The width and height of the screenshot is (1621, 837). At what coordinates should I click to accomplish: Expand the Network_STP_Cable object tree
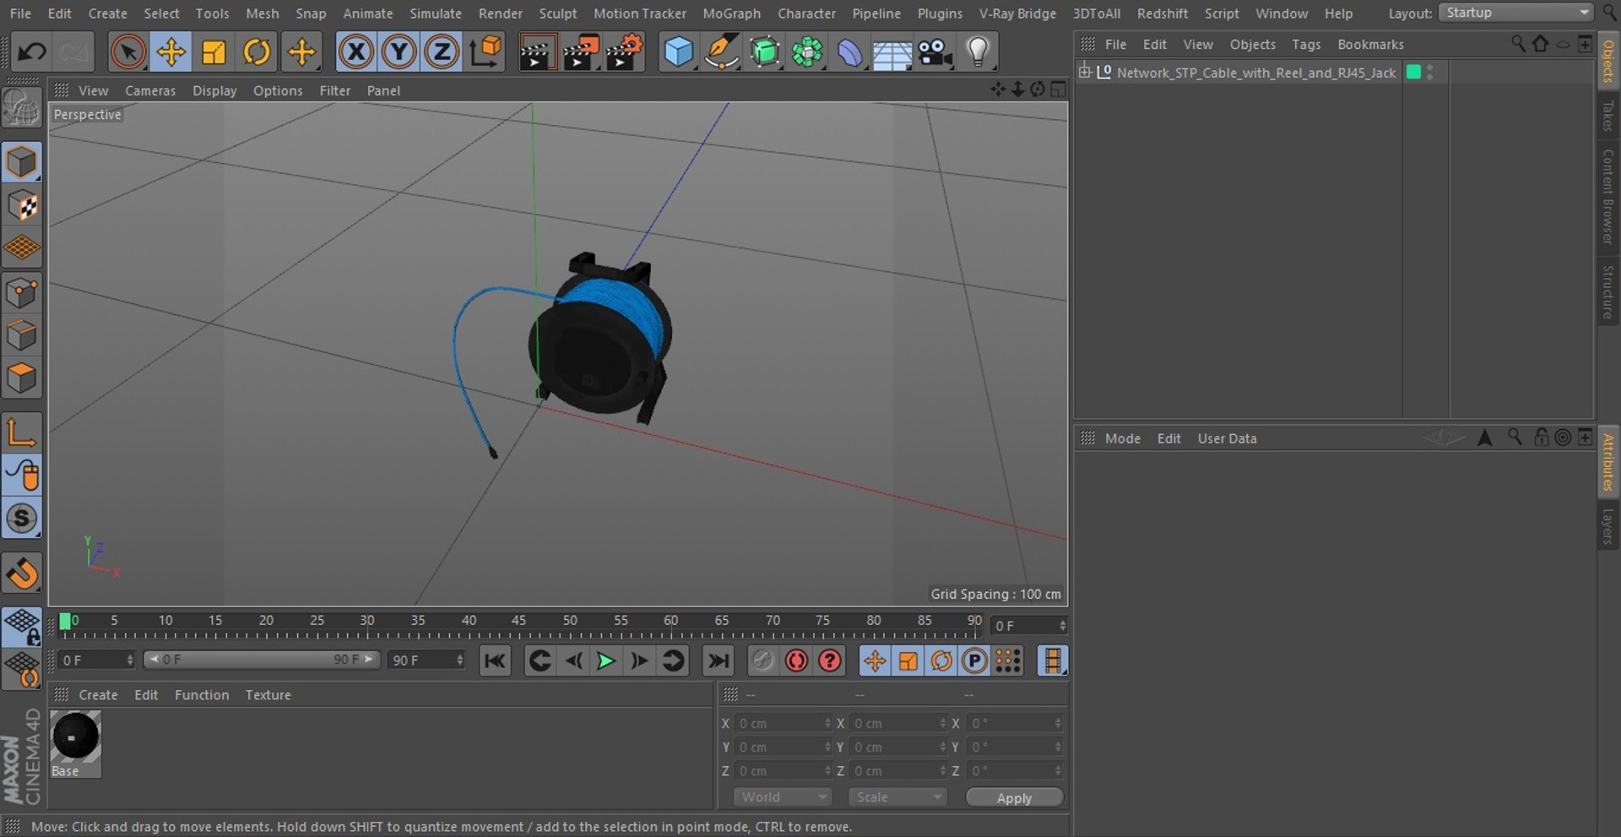point(1085,72)
